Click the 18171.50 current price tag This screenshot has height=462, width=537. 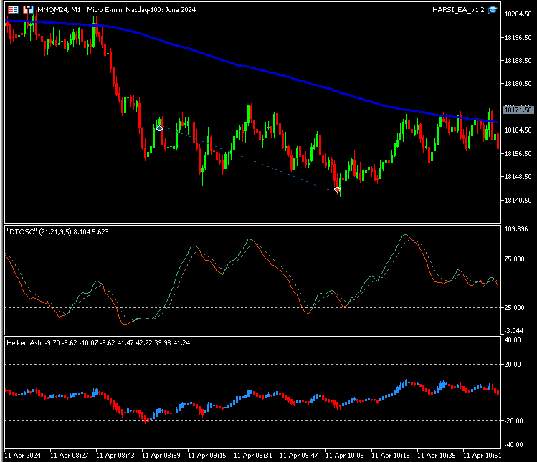click(x=518, y=110)
